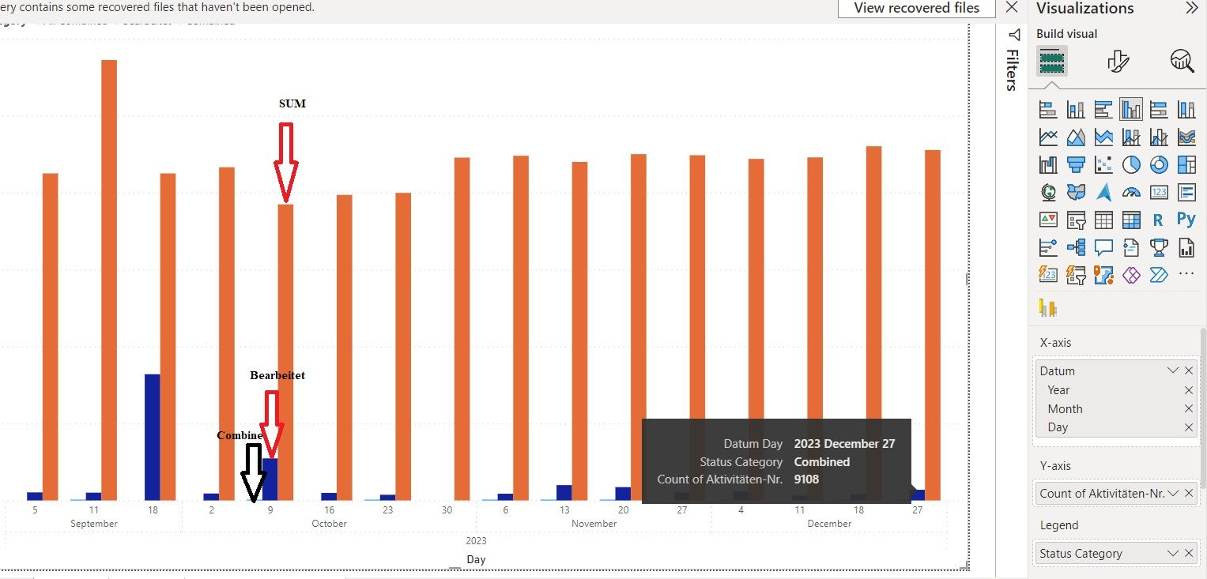Select the funnel chart visual
1207x579 pixels.
point(1076,164)
